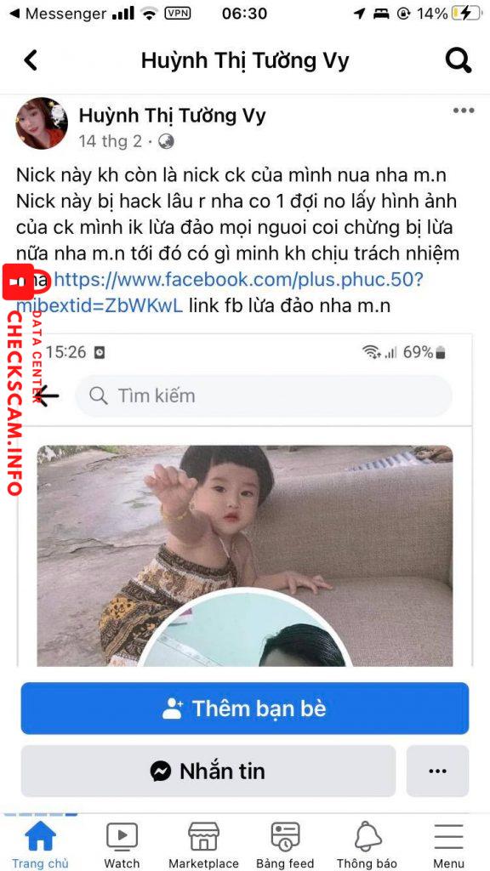Screen dimensions: 490x871
Task: Open the facebook.com/plus.phuc.50 link
Action: pyautogui.click(x=219, y=293)
